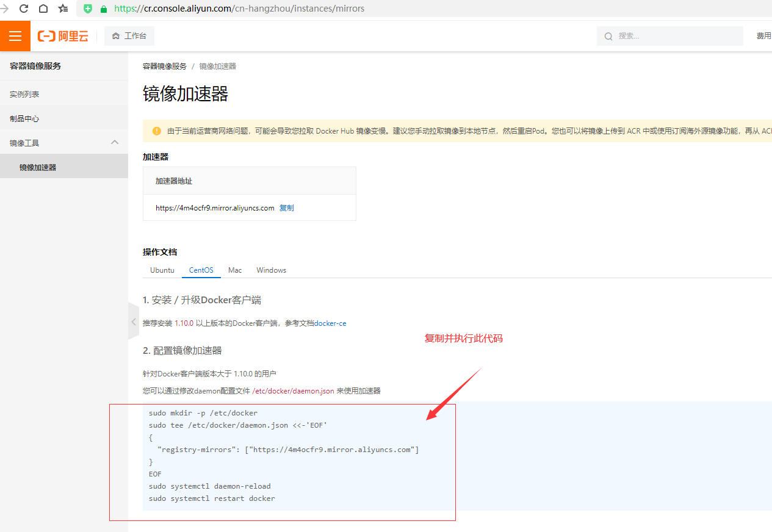Click the yellow warning notice icon
Viewport: 772px width, 532px height.
[157, 131]
